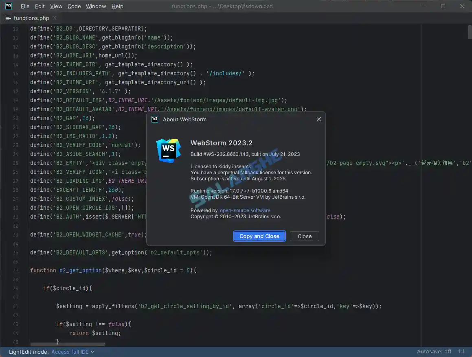
Task: Click the WebStorm icon in the title bar
Action: click(8, 6)
